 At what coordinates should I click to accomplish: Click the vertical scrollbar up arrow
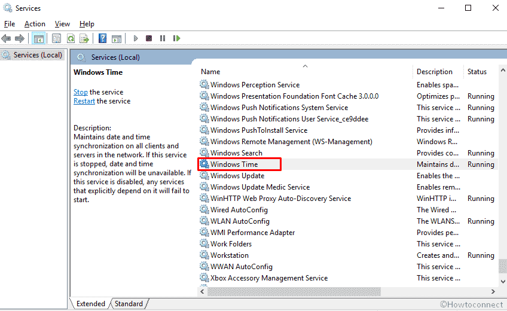point(502,70)
